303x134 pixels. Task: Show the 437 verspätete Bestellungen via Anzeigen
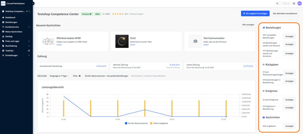coord(289,36)
